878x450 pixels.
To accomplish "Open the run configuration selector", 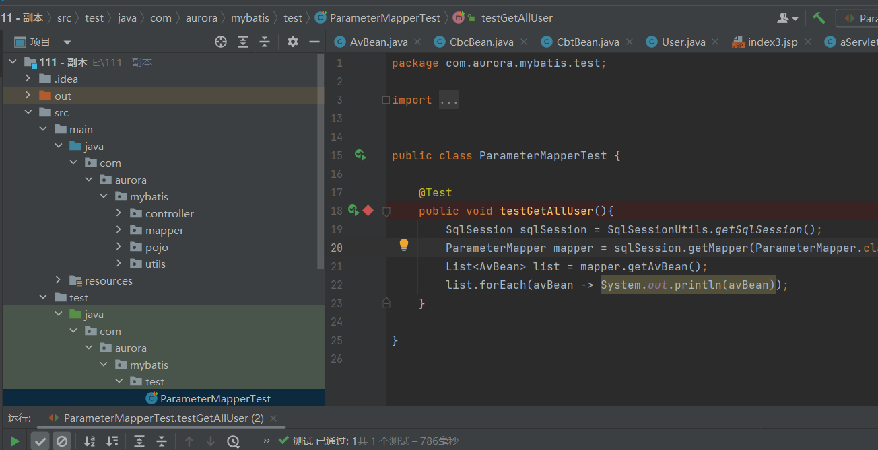I will (x=857, y=18).
